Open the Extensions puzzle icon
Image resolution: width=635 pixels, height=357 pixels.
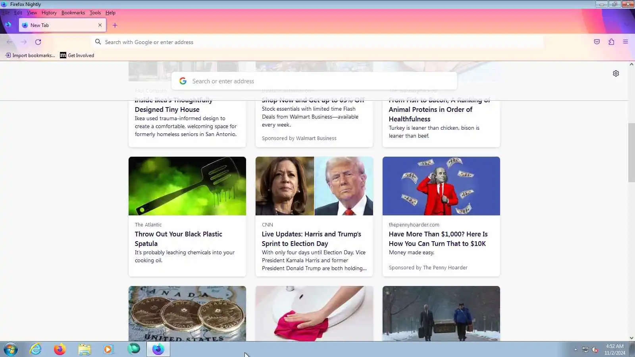point(611,42)
